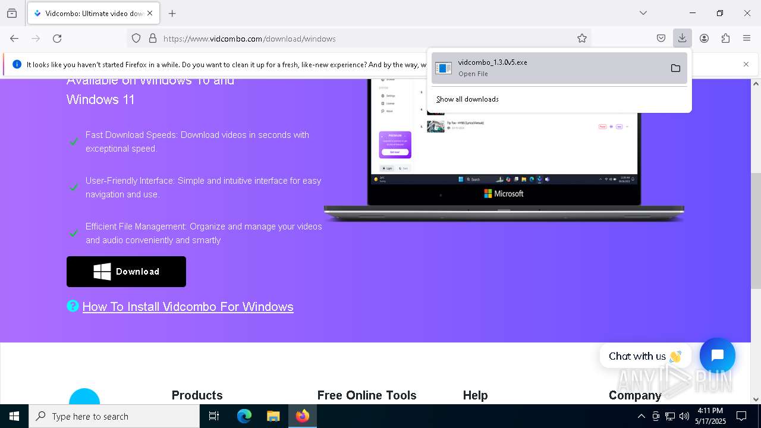Expand the list all tabs chevron

pos(643,13)
